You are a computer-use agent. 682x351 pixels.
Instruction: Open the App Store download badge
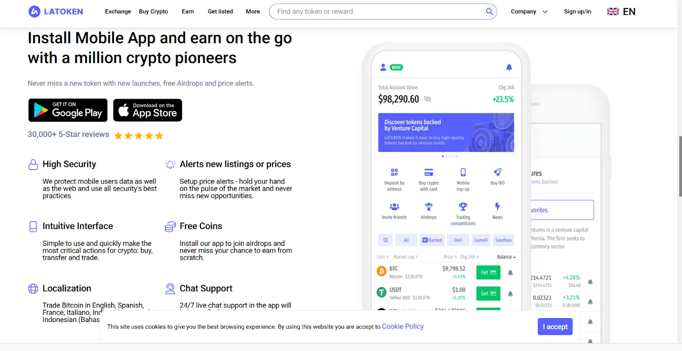tap(147, 110)
